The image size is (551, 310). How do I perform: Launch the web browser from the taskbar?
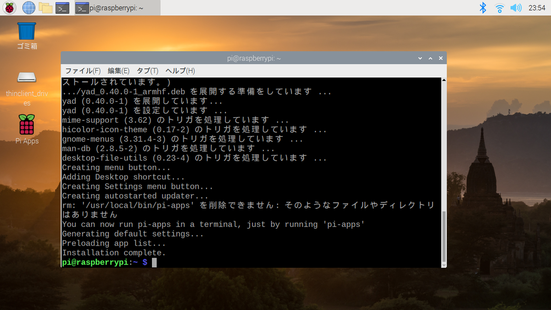pos(28,7)
